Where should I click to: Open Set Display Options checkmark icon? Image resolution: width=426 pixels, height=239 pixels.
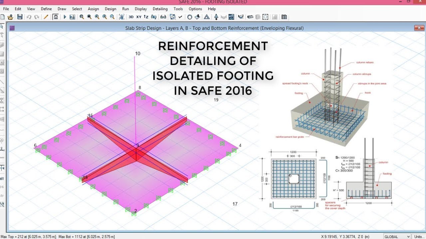pyautogui.click(x=180, y=17)
